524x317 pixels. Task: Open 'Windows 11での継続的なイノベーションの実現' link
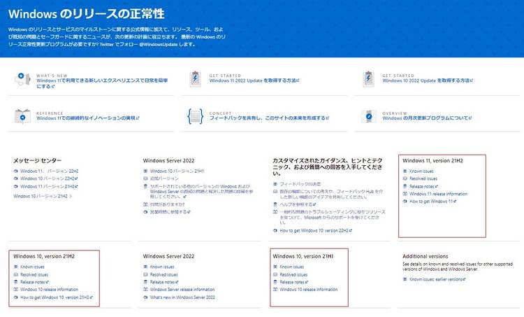point(88,118)
